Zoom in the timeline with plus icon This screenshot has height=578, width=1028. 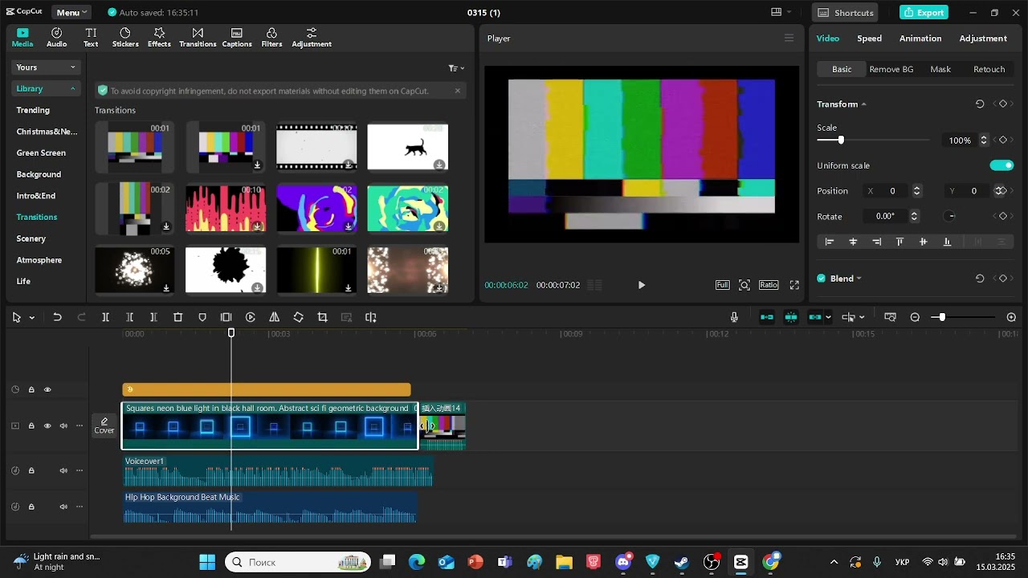1011,317
